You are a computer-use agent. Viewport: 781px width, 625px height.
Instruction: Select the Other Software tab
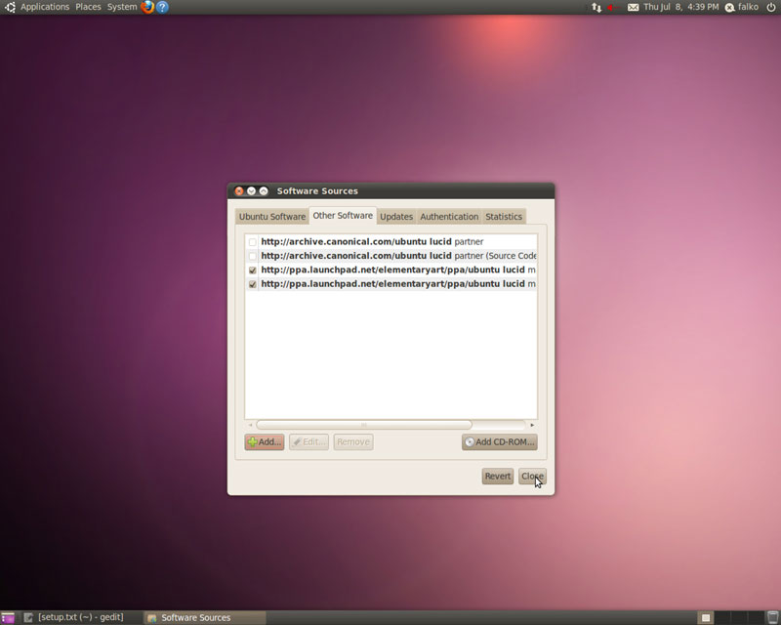[x=343, y=215]
